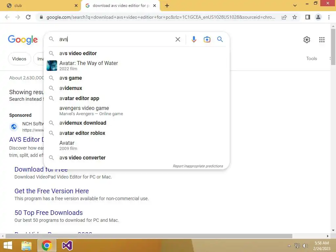Open search by image camera icon
The width and height of the screenshot is (336, 252).
click(207, 39)
